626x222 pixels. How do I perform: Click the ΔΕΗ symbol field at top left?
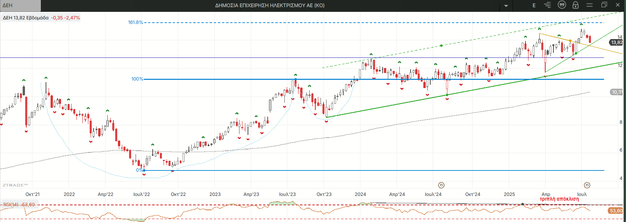pyautogui.click(x=20, y=6)
